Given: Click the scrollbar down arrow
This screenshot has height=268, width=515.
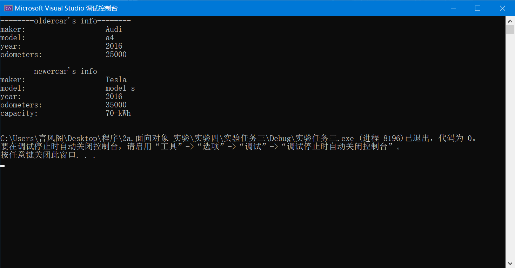Looking at the screenshot, I should point(510,263).
